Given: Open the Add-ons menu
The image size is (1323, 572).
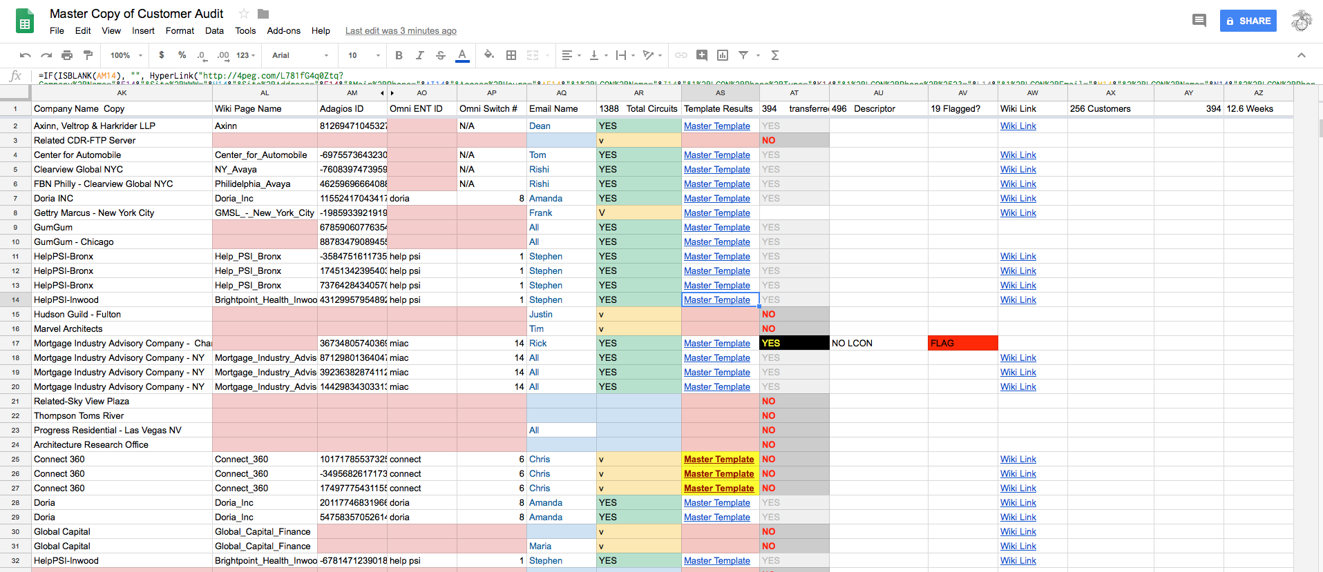Looking at the screenshot, I should coord(284,30).
